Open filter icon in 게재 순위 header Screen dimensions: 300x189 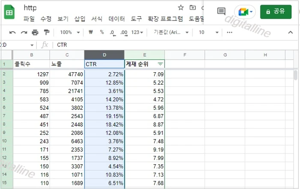tap(160, 64)
